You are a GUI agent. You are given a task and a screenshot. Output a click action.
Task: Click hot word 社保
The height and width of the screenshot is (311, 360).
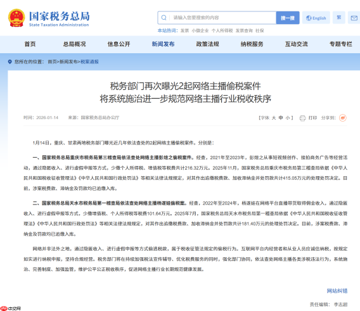pos(260,30)
